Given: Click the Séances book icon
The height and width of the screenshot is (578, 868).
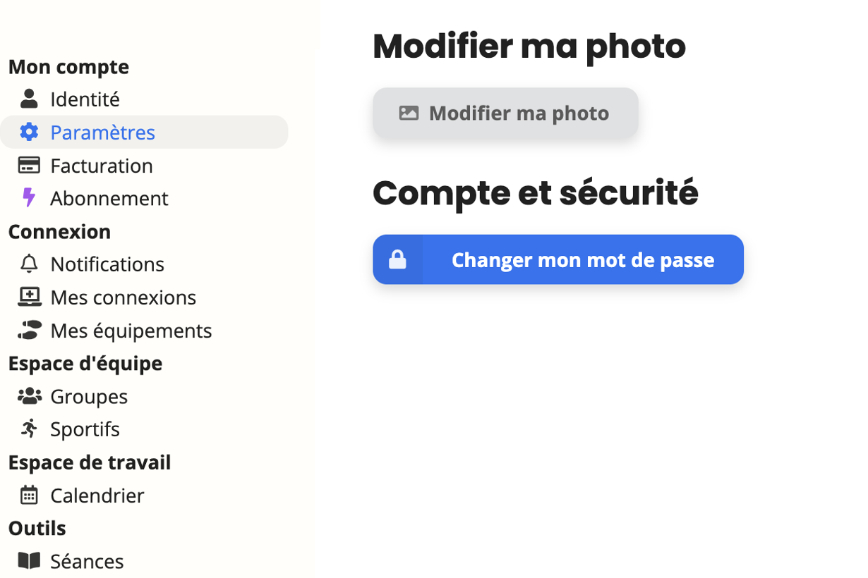Looking at the screenshot, I should [29, 561].
